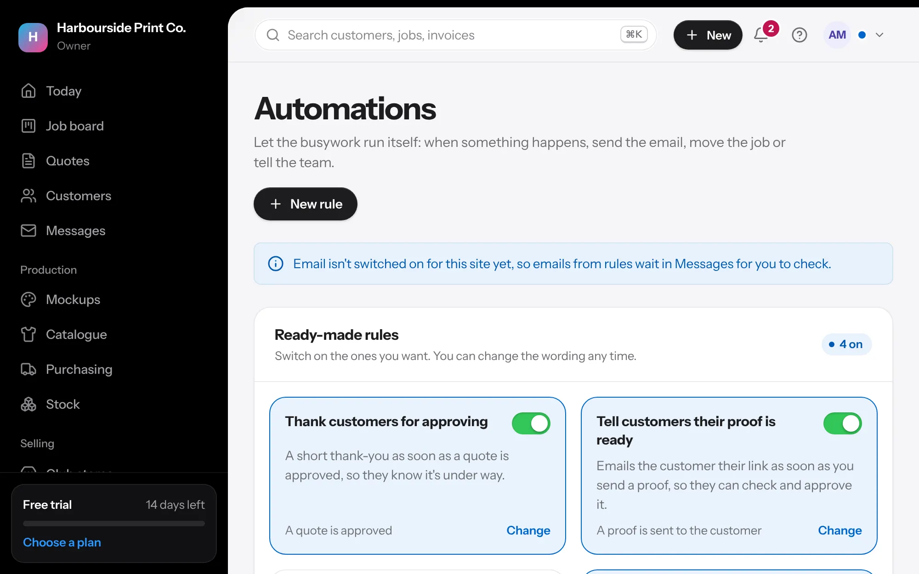Open Job board in sidebar

(114, 126)
